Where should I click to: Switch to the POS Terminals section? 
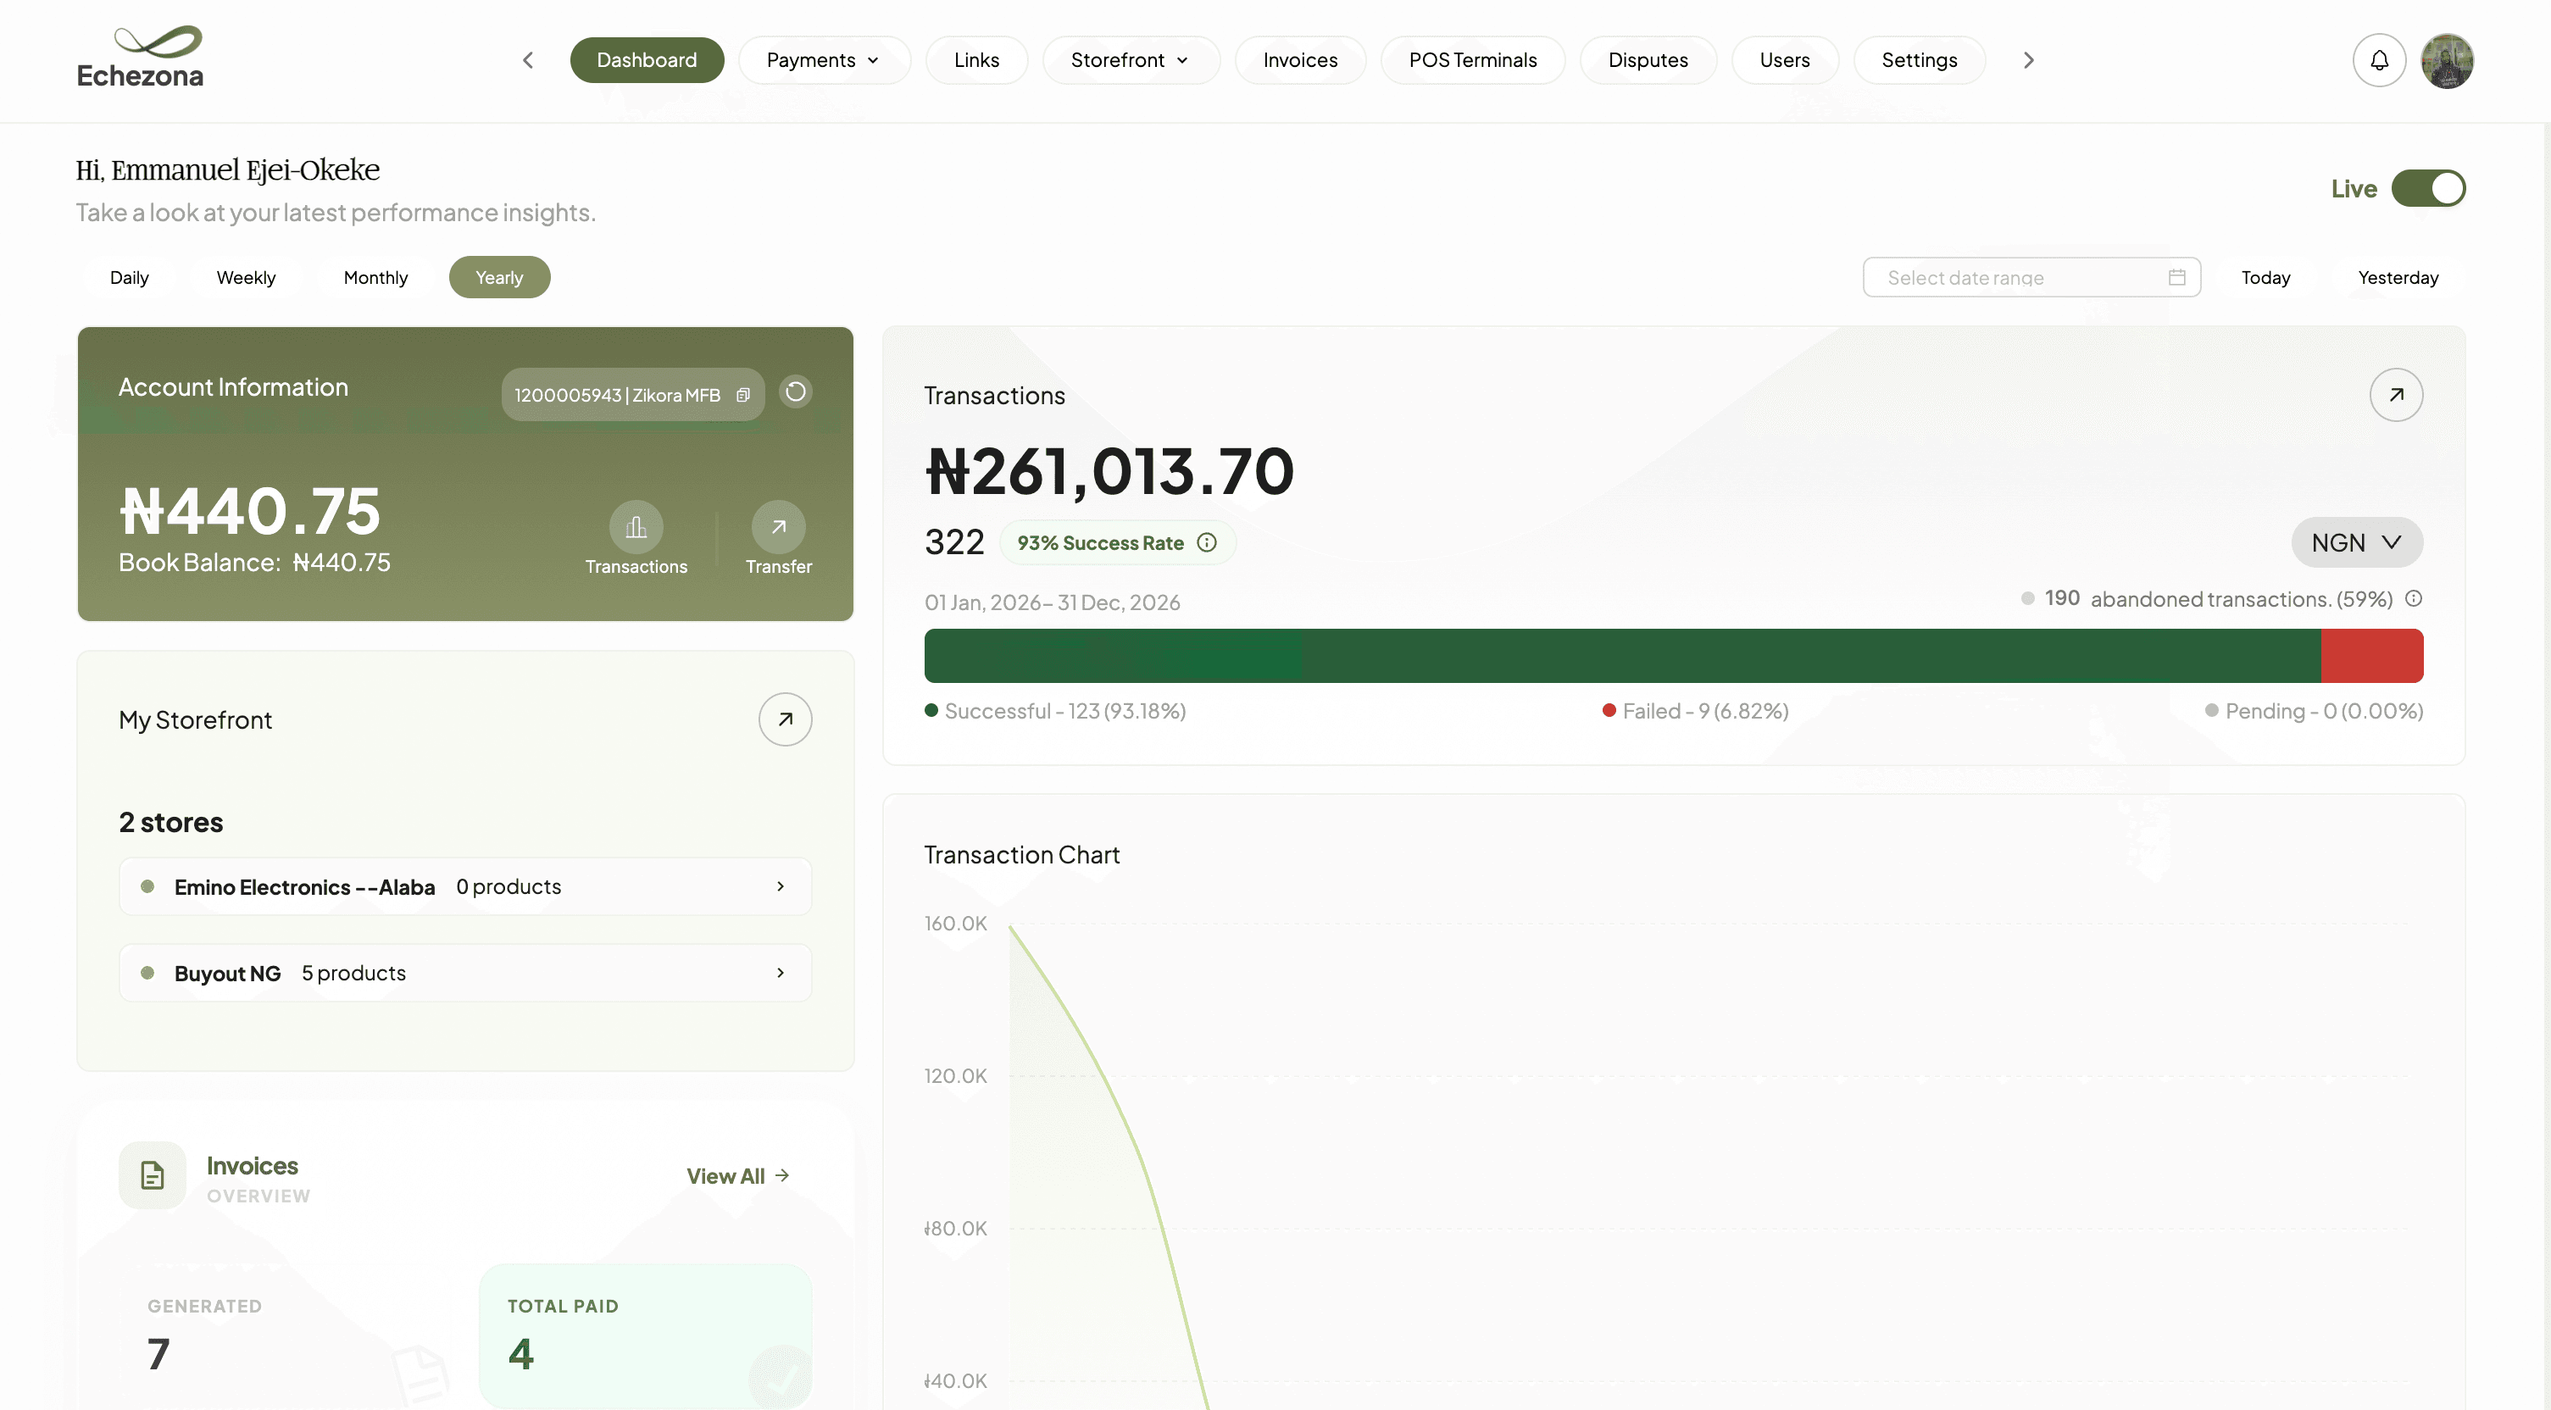point(1473,59)
